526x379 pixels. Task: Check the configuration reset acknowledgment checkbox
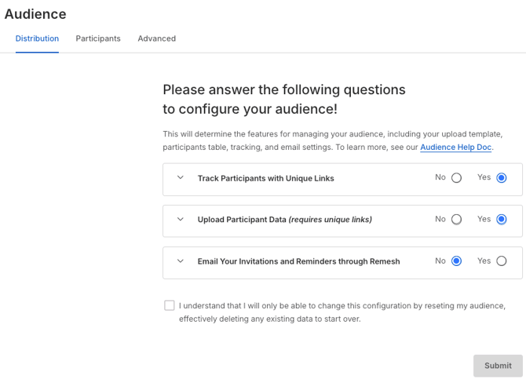coord(170,305)
